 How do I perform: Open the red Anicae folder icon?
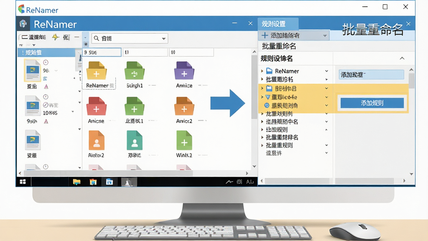pyautogui.click(x=97, y=106)
